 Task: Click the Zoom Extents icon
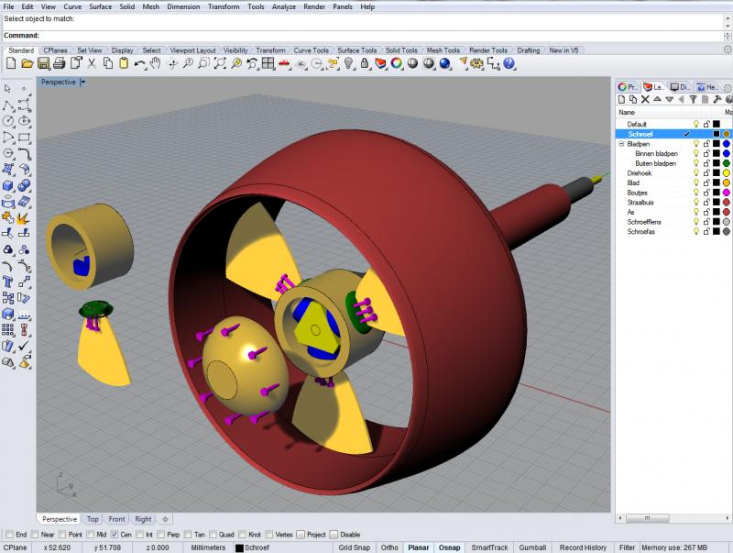click(x=219, y=63)
